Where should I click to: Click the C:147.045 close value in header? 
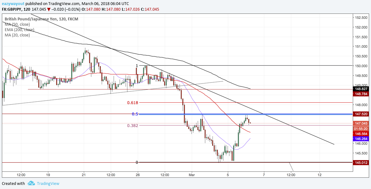pos(149,9)
